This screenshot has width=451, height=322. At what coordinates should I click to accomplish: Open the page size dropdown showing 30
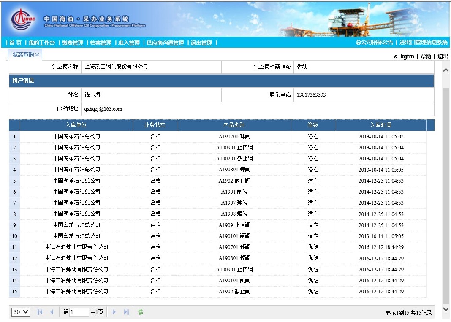pyautogui.click(x=21, y=312)
